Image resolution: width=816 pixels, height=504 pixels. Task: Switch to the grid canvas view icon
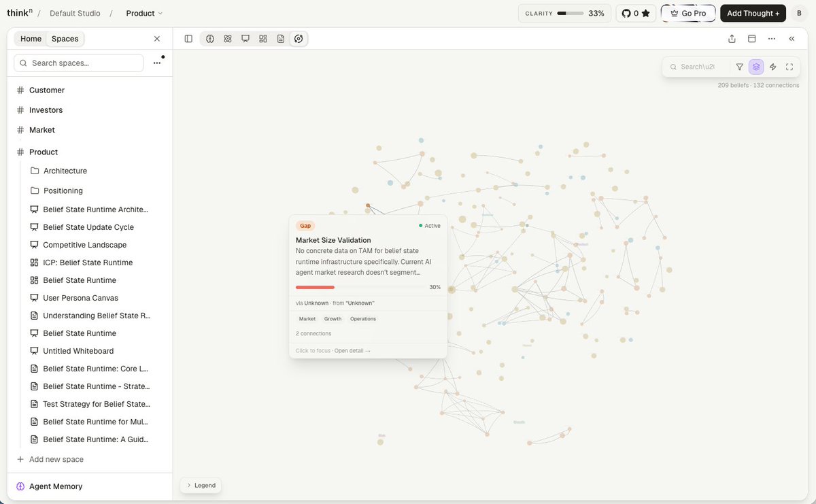tap(263, 39)
